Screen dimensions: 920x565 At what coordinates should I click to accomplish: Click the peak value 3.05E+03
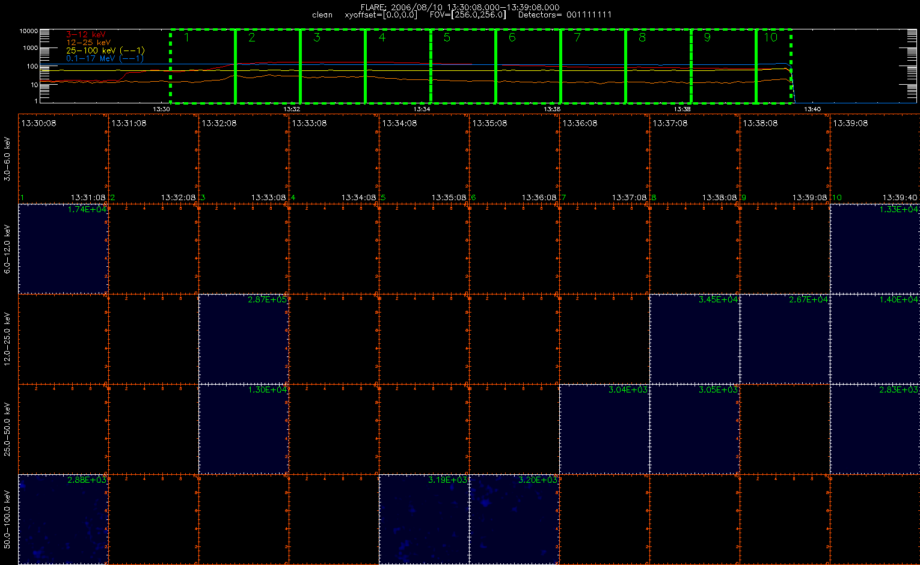[x=719, y=389]
